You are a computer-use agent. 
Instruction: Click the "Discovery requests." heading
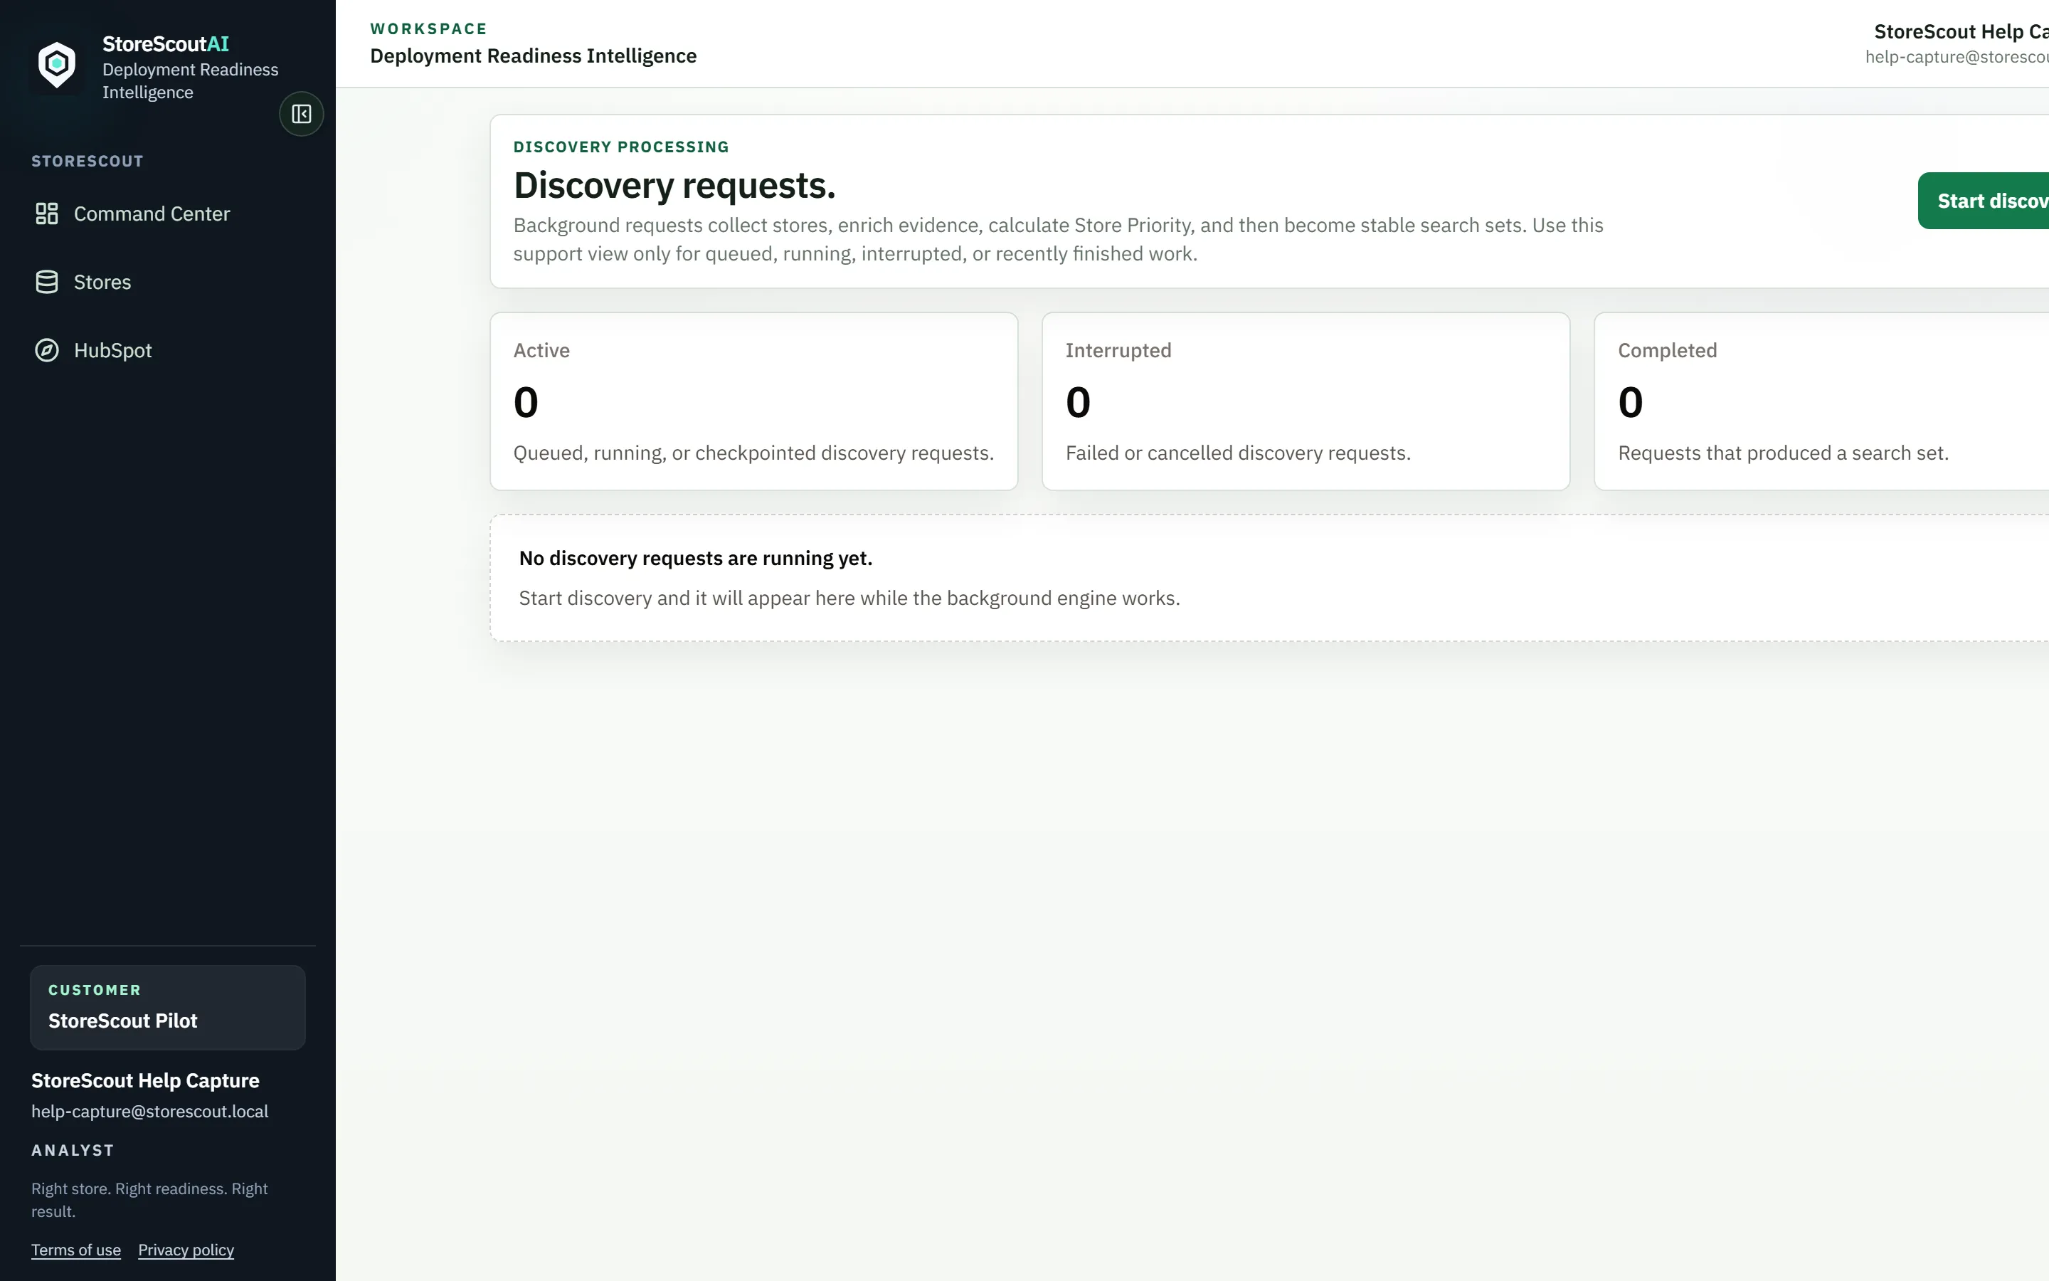tap(674, 186)
